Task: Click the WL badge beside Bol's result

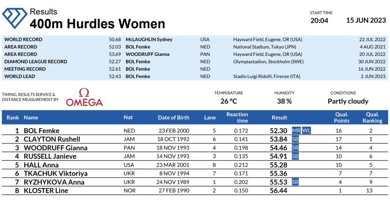Action: (307, 130)
